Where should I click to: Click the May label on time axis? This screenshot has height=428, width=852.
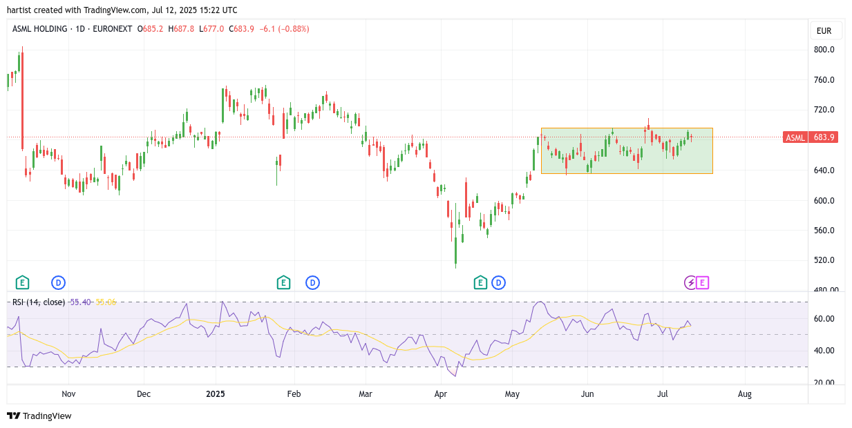tap(512, 394)
